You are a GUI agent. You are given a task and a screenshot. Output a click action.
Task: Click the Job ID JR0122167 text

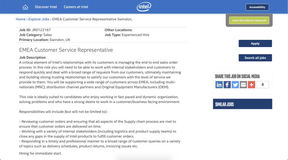point(35,30)
